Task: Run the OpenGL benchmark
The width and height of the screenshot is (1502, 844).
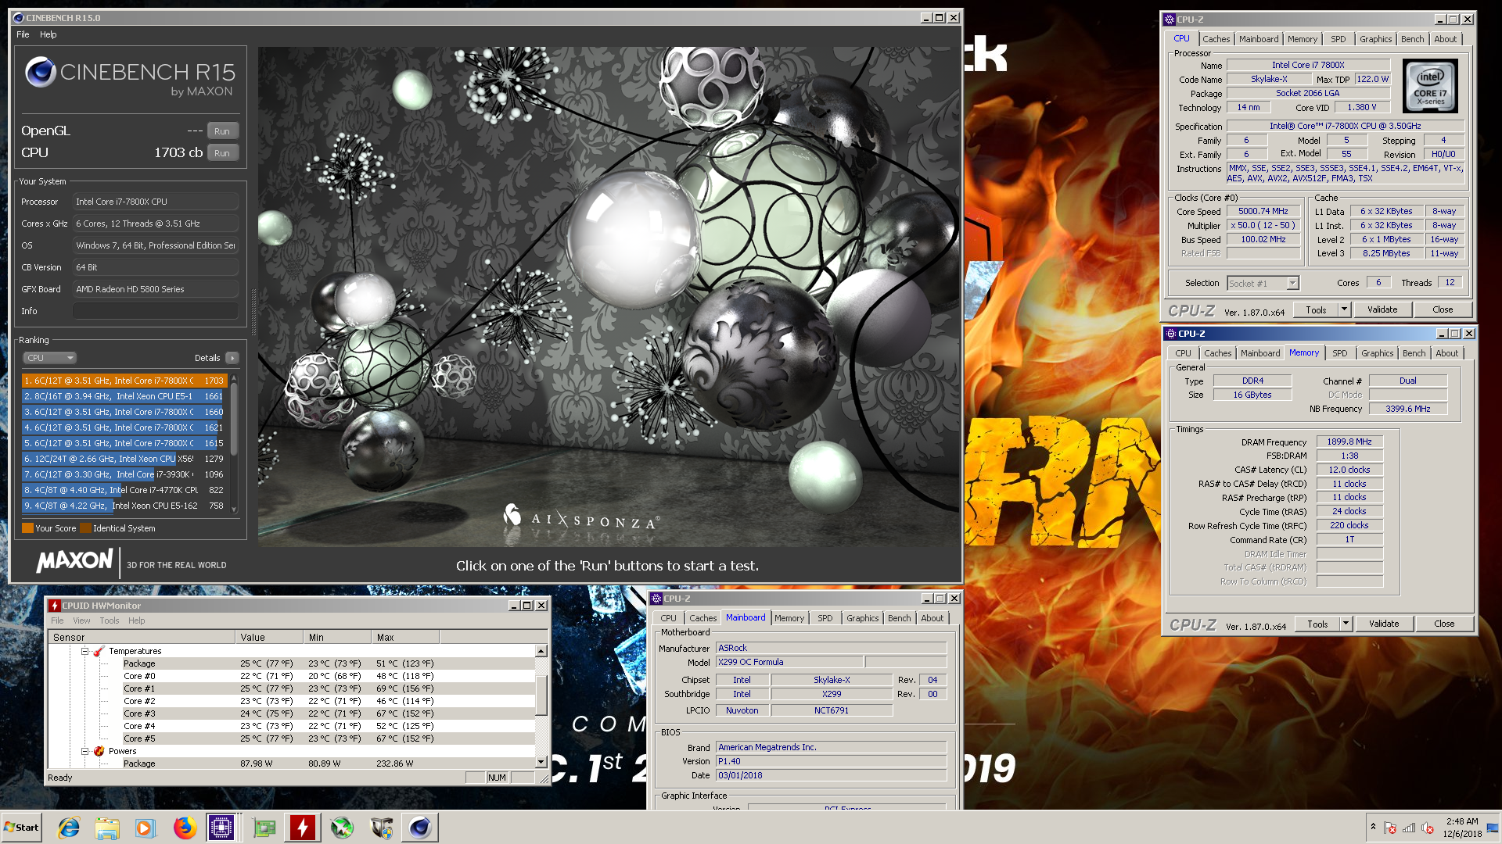Action: click(222, 131)
